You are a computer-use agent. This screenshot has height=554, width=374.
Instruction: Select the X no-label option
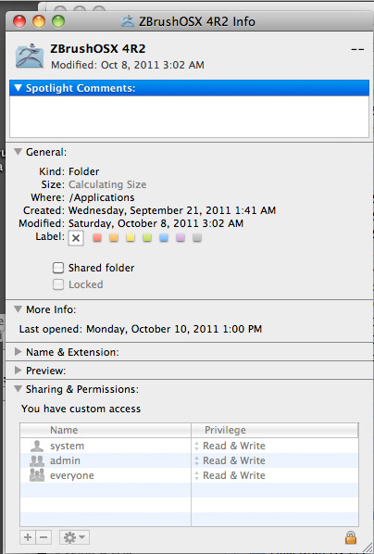coord(76,238)
